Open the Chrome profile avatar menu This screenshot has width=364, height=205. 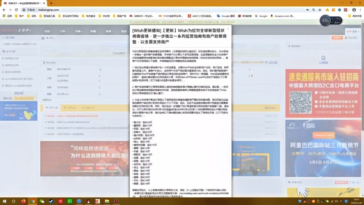click(x=354, y=10)
